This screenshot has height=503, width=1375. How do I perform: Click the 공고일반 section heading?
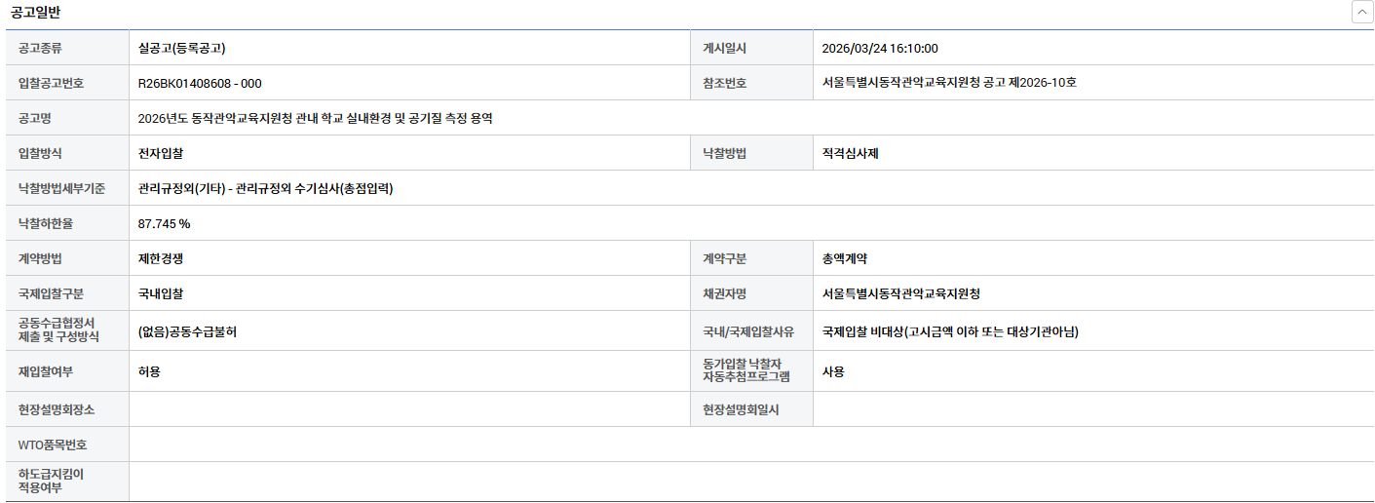(x=35, y=13)
